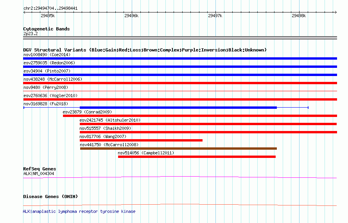348x223 pixels.
Task: Select the thin red nsv9480 line
Action: coord(180,91)
